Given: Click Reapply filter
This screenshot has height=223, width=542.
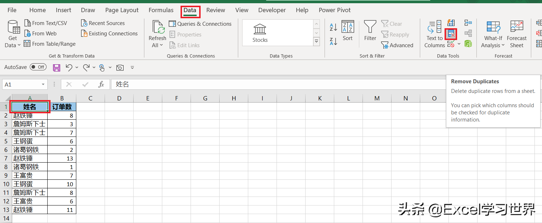Looking at the screenshot, I should tap(395, 35).
